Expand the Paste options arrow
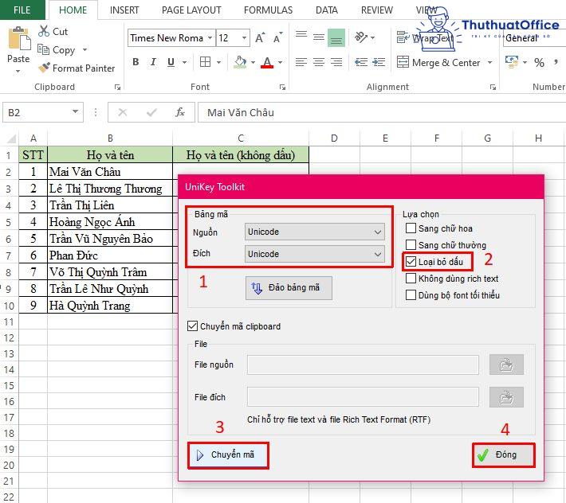This screenshot has height=503, width=566. [x=18, y=72]
